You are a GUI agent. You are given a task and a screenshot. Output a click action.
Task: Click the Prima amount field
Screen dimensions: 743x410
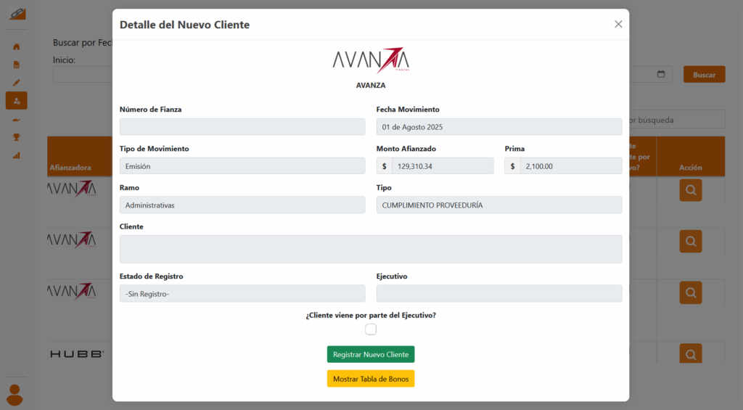(570, 166)
